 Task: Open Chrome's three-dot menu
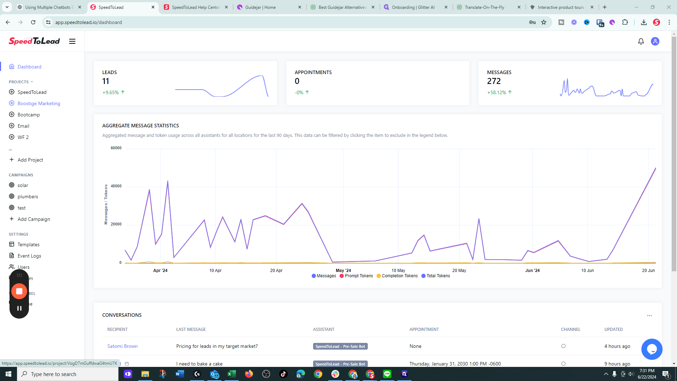[x=669, y=22]
